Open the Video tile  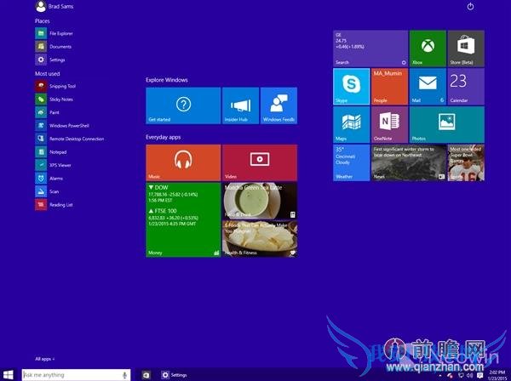[x=260, y=162]
